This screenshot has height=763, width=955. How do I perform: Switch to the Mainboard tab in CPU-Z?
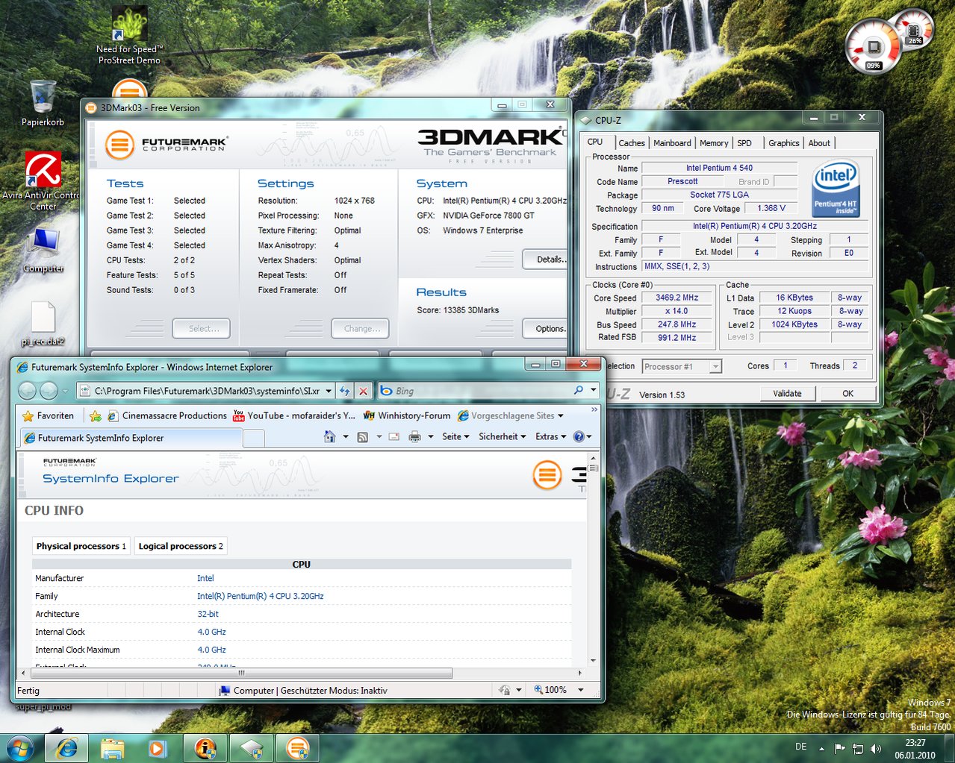click(672, 143)
